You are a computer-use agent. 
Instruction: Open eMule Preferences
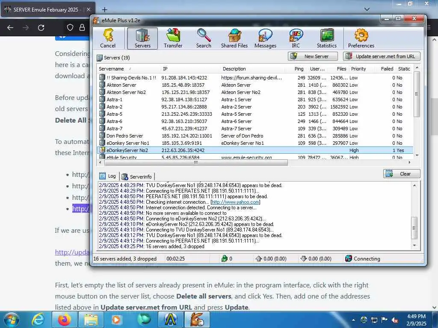(361, 38)
